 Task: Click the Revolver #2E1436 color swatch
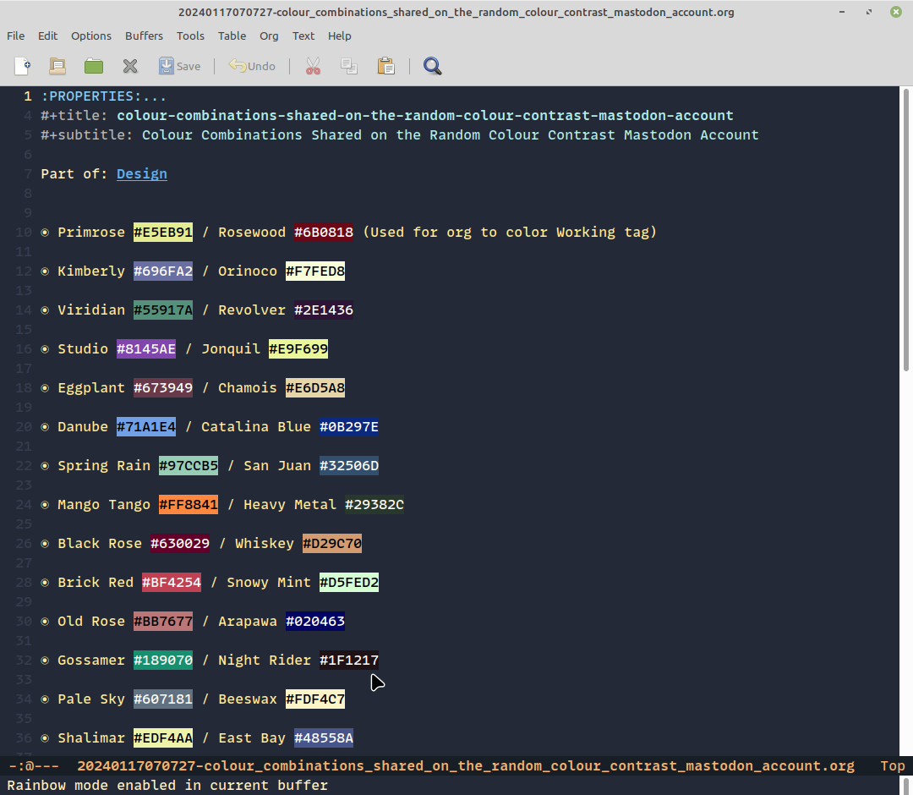(324, 310)
